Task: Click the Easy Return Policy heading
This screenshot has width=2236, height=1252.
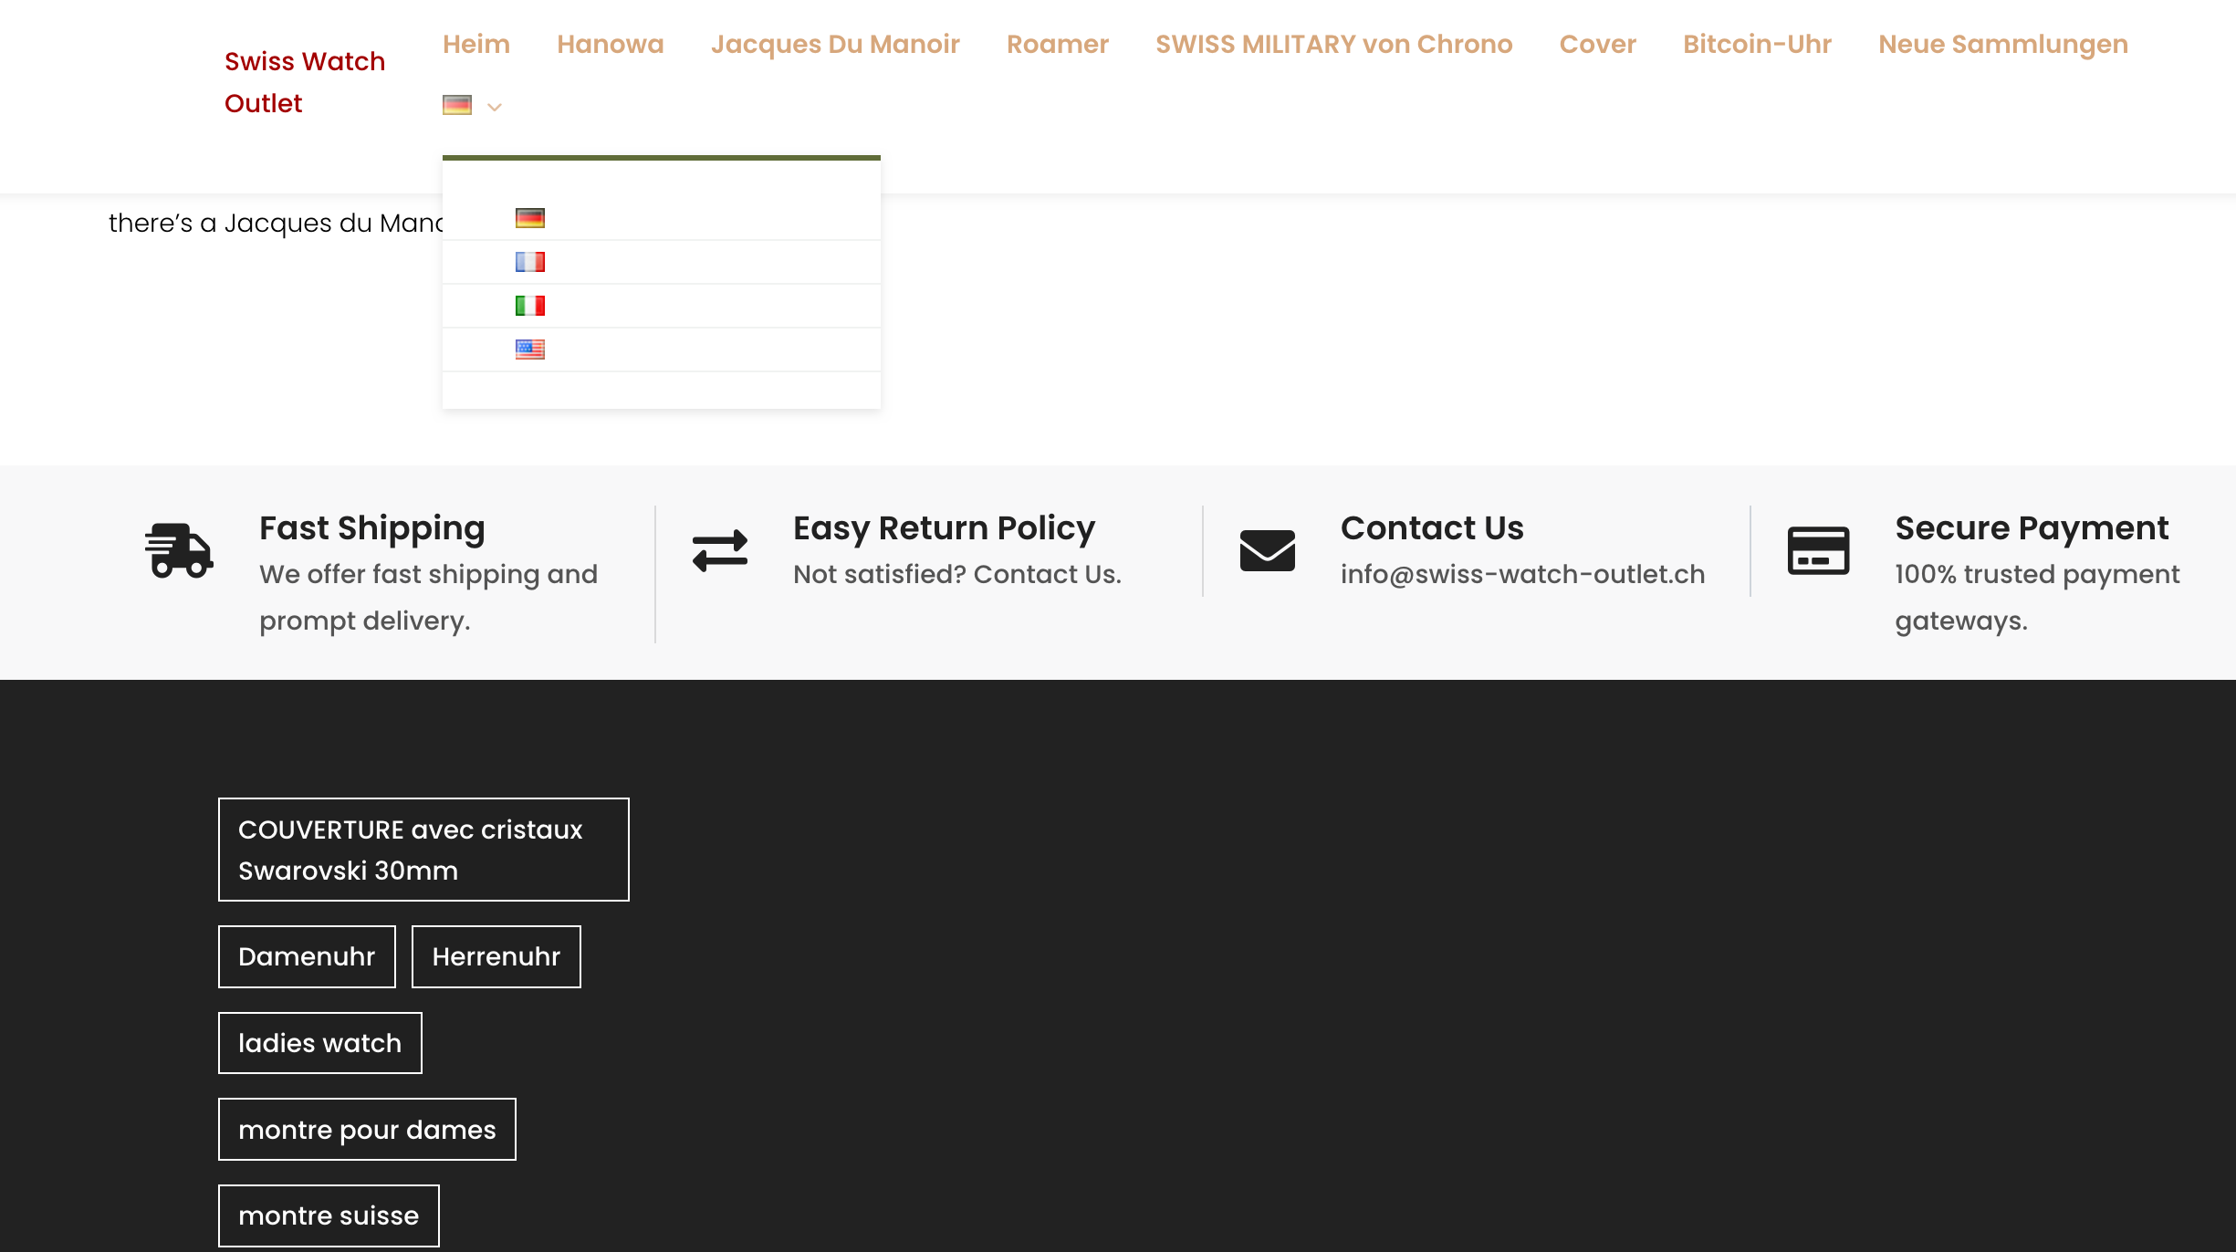Action: (x=944, y=528)
